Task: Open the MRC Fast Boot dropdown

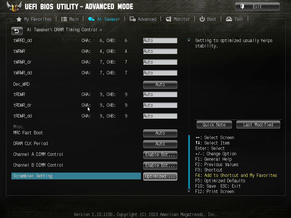Action: (160, 133)
